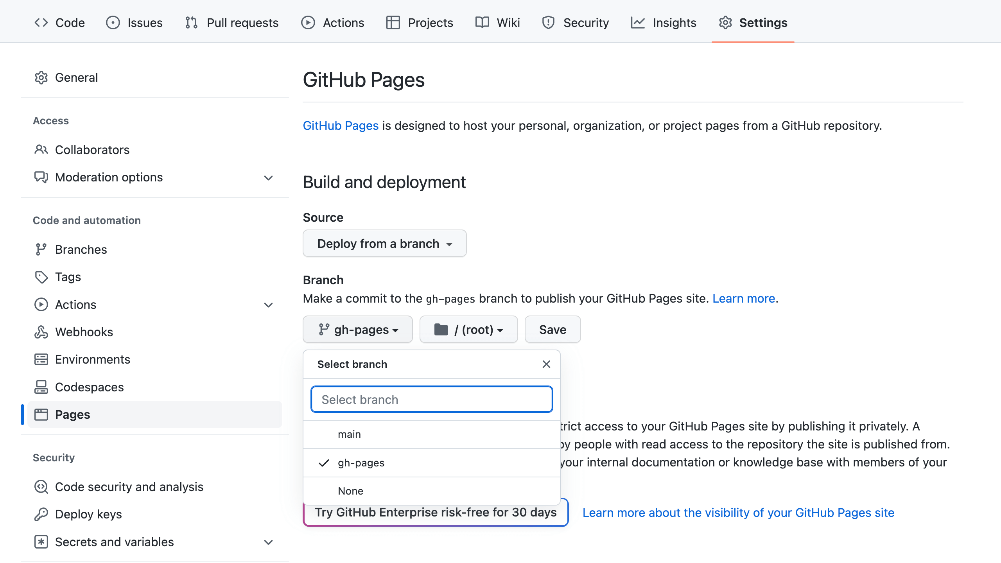1001x563 pixels.
Task: Open the Issues tab
Action: [134, 23]
